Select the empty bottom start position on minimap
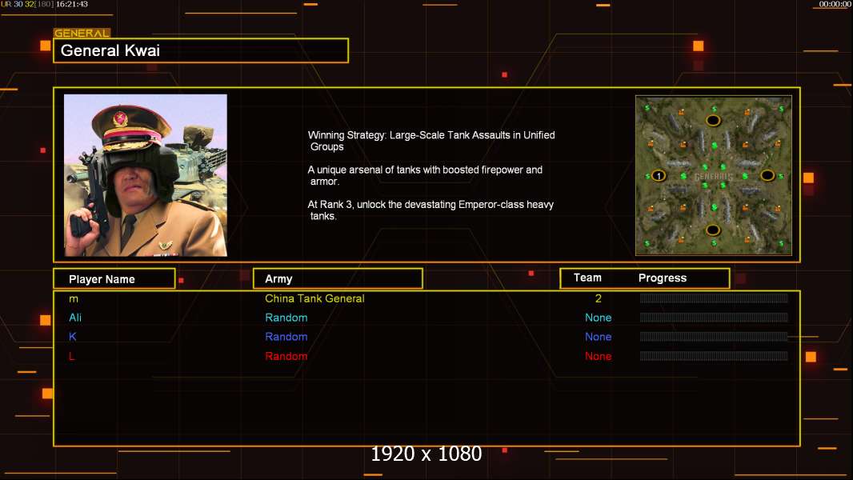 [x=713, y=230]
